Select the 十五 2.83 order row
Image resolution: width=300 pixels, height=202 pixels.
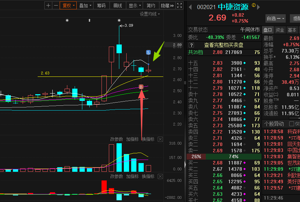click(x=224, y=63)
